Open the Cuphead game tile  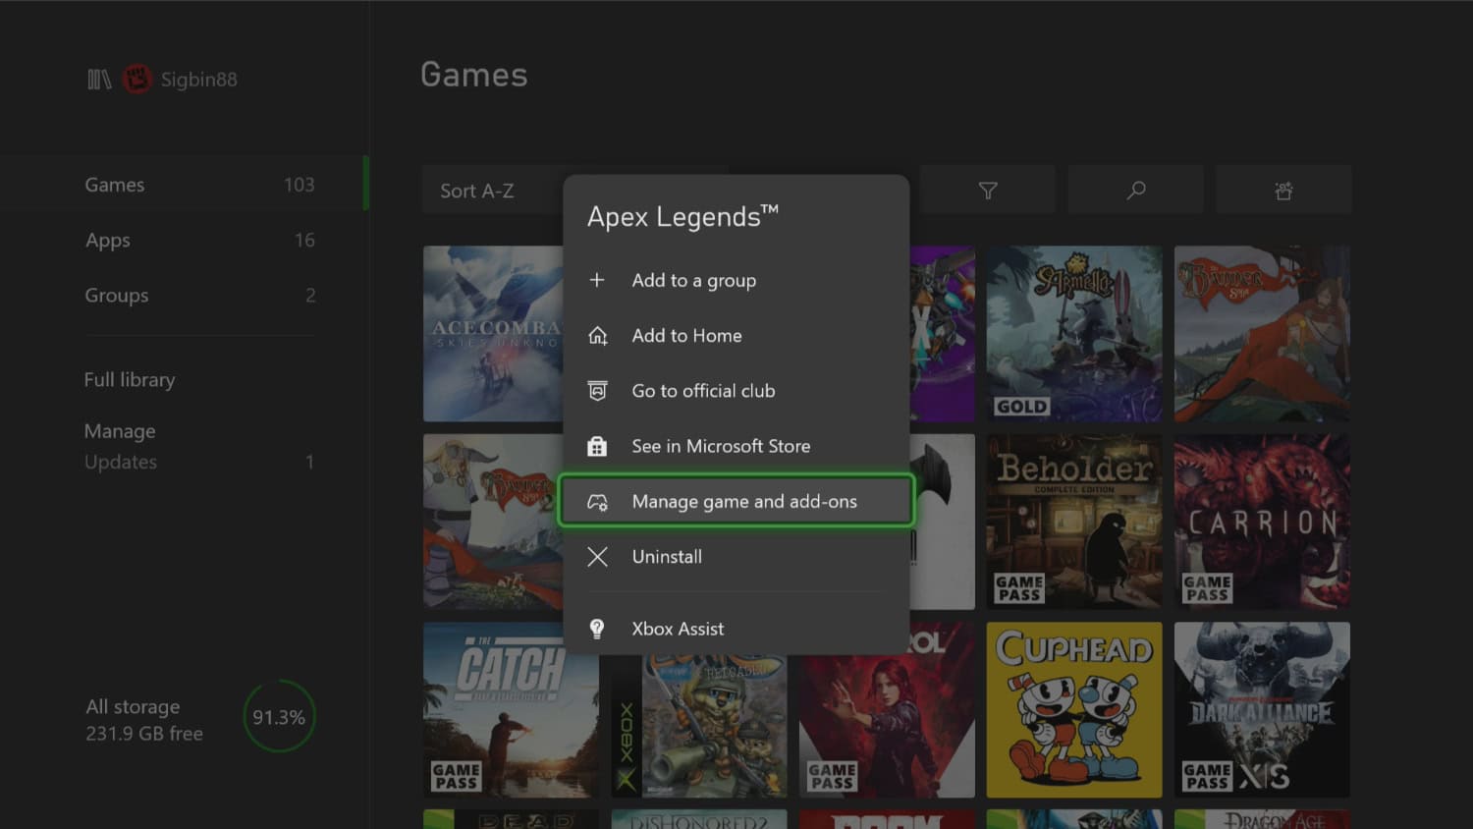(1074, 710)
